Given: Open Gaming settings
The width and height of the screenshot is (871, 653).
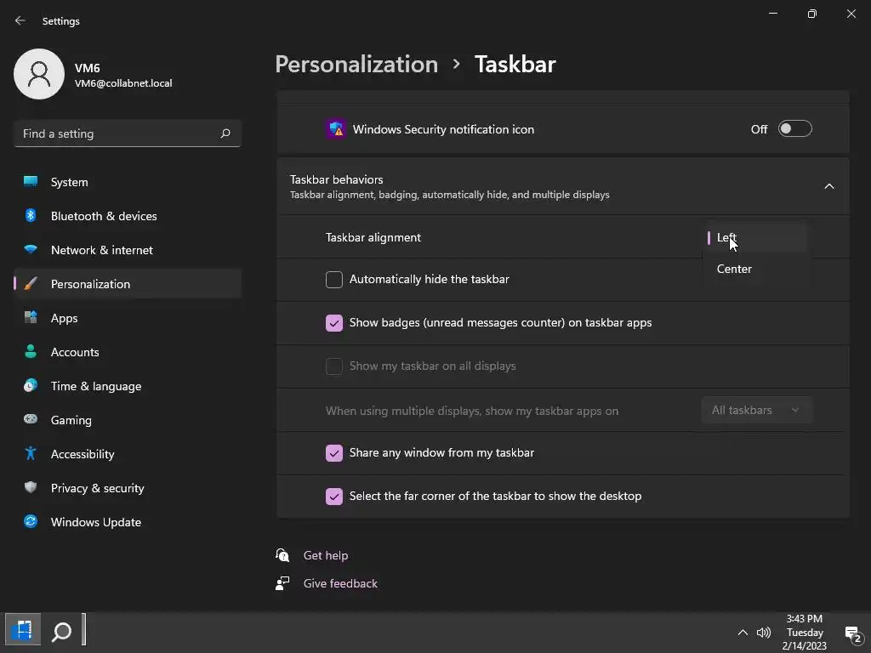Looking at the screenshot, I should coord(128,420).
